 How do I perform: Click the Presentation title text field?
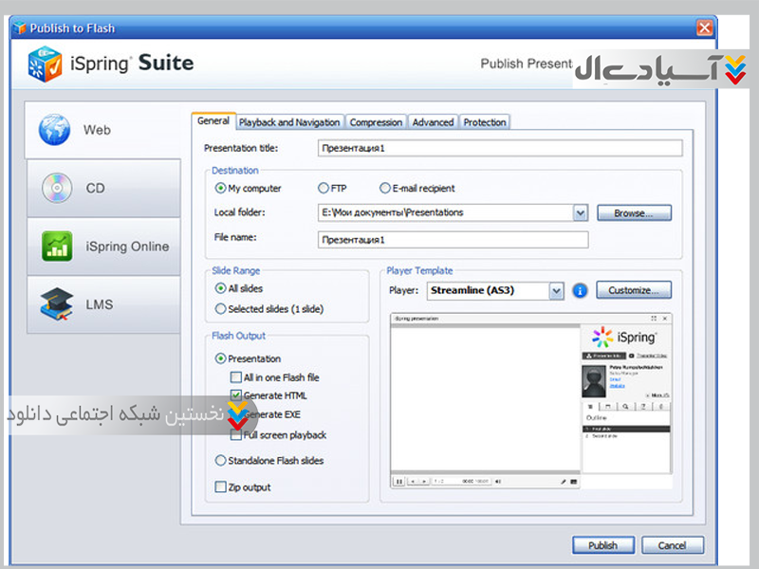point(499,148)
